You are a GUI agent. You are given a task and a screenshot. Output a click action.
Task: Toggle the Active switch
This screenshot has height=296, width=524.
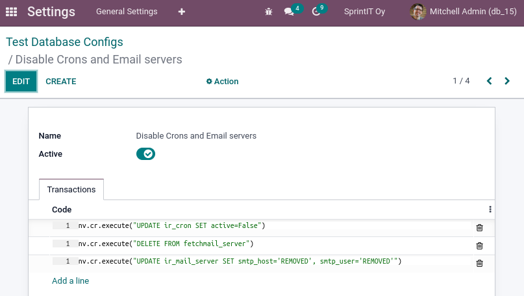pos(145,154)
